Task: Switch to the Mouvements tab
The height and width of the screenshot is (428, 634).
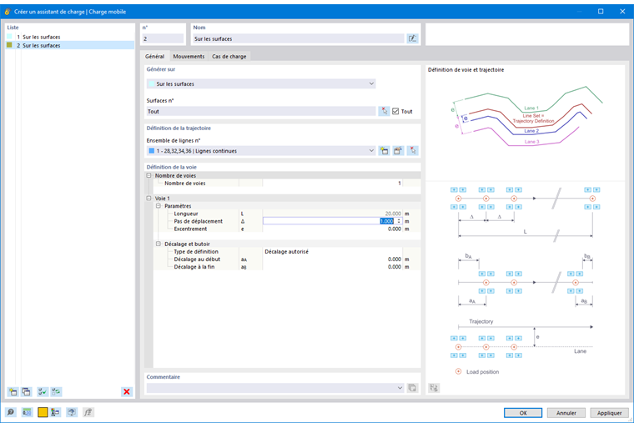Action: (189, 56)
